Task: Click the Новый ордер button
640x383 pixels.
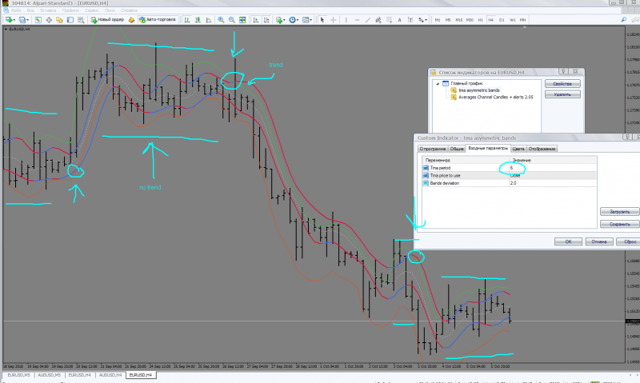Action: click(x=107, y=19)
